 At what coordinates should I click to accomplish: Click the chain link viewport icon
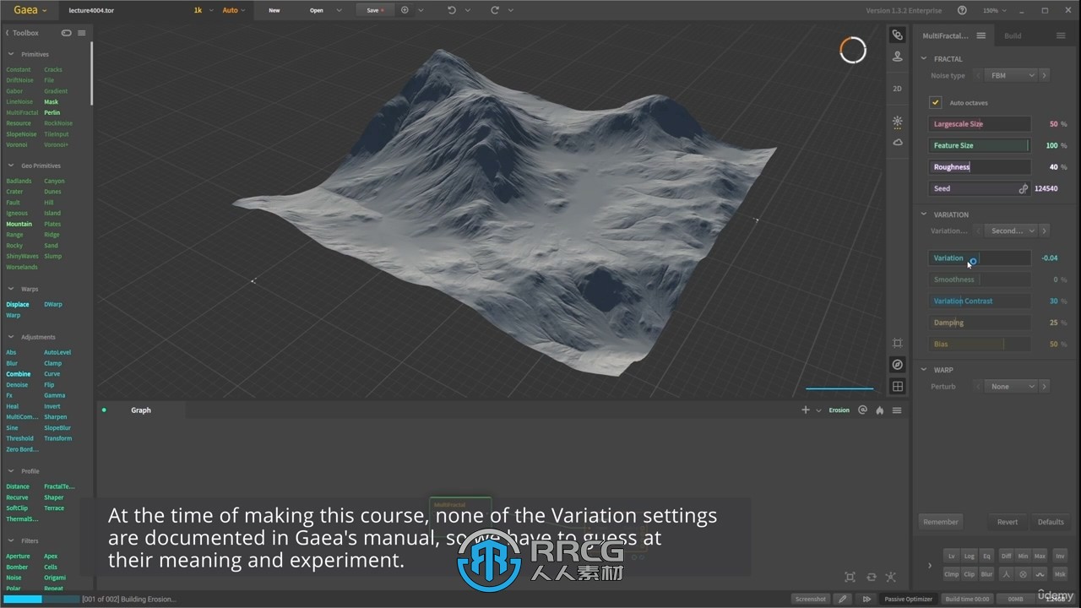tap(898, 35)
